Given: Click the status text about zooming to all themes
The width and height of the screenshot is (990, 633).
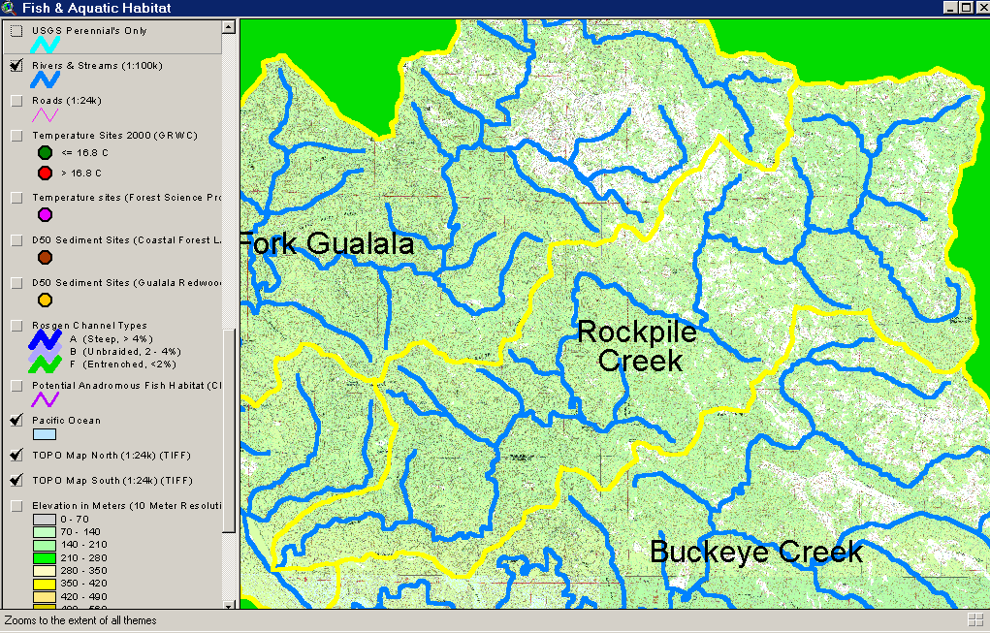Looking at the screenshot, I should (x=80, y=620).
